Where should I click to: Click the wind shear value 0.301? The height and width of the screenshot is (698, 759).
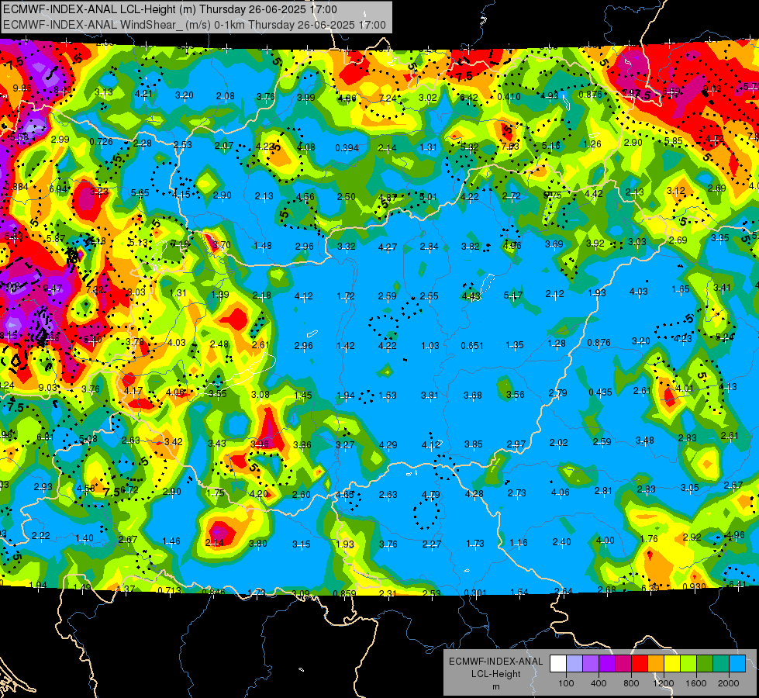475,593
